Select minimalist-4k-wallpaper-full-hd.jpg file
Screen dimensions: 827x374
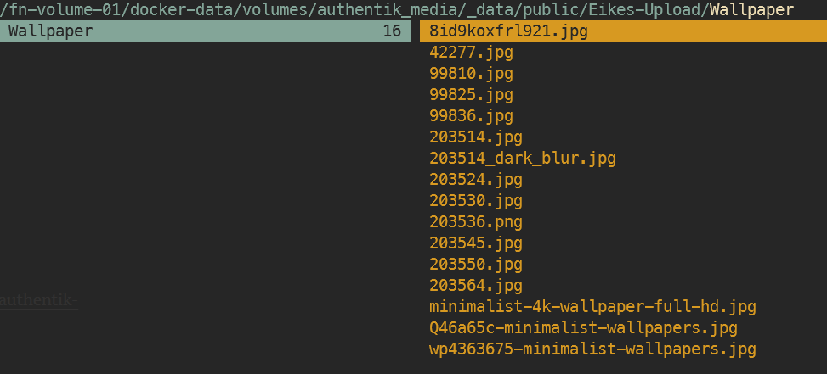point(592,307)
